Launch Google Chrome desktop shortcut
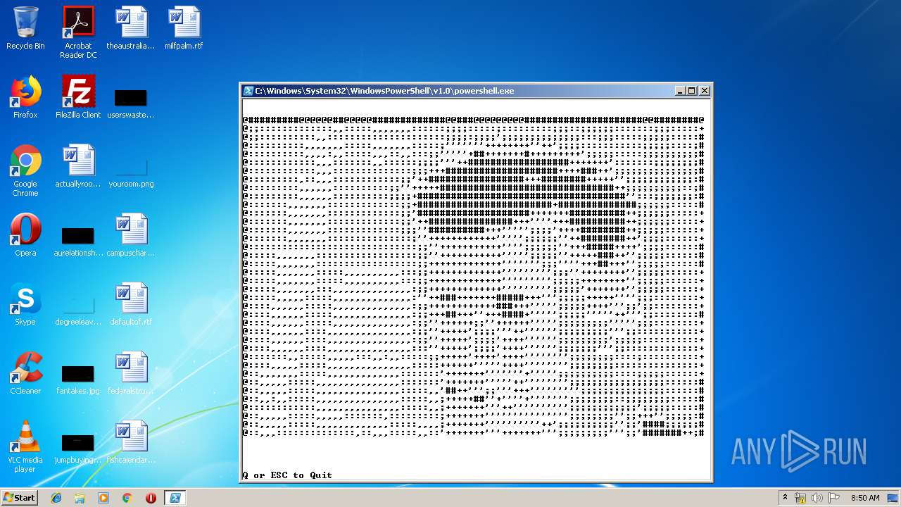901x507 pixels. [x=25, y=170]
